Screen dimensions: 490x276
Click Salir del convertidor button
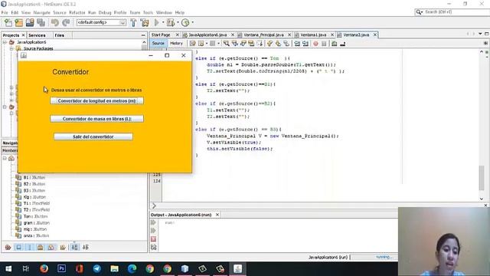93,136
